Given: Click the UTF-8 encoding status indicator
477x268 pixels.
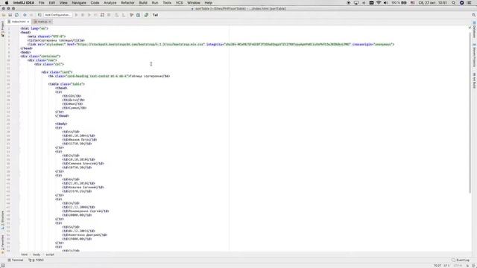Looking at the screenshot, I should click(x=458, y=266).
